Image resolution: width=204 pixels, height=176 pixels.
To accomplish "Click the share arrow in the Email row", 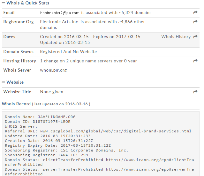I will tap(195, 12).
